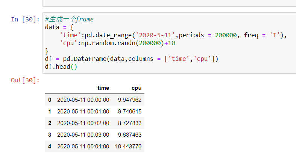Click the empty cell box above In [30]
The image size is (296, 157).
[169, 3]
